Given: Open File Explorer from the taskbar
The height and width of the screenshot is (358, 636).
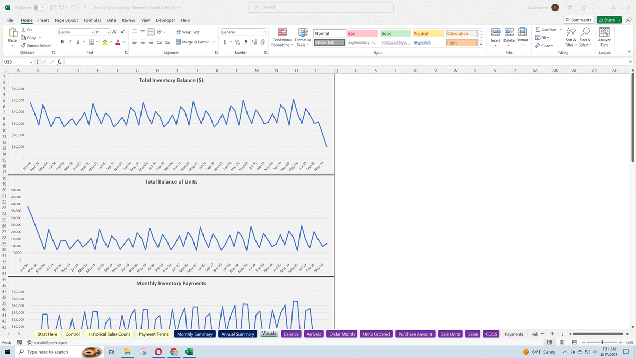Looking at the screenshot, I should tap(127, 352).
